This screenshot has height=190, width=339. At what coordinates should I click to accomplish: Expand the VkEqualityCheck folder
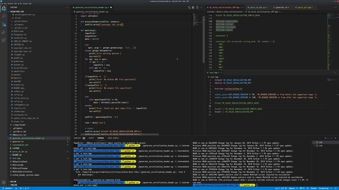point(20,161)
